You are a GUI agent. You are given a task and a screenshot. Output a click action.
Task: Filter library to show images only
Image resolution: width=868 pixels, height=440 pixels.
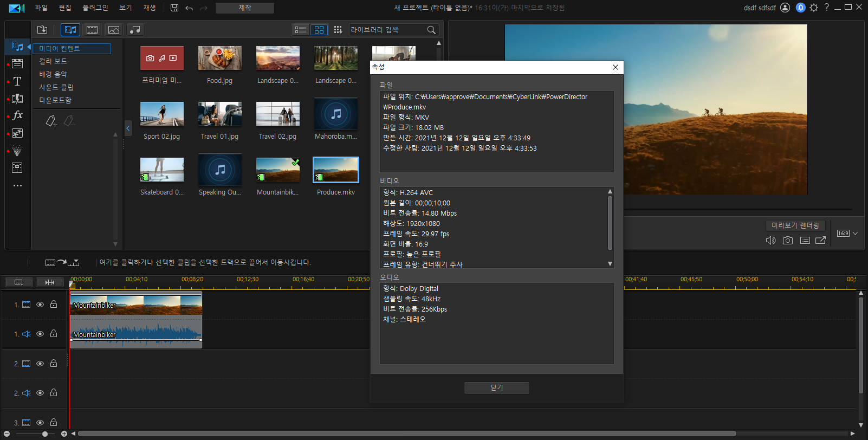click(x=114, y=30)
